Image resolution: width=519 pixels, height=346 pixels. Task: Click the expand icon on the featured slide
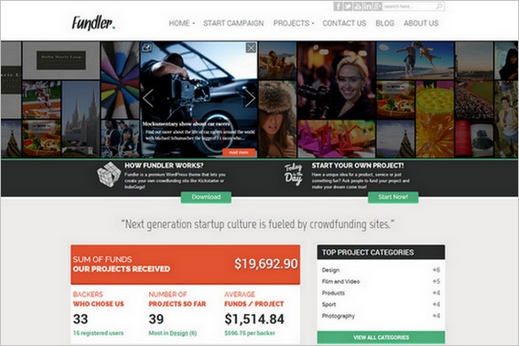pyautogui.click(x=146, y=48)
